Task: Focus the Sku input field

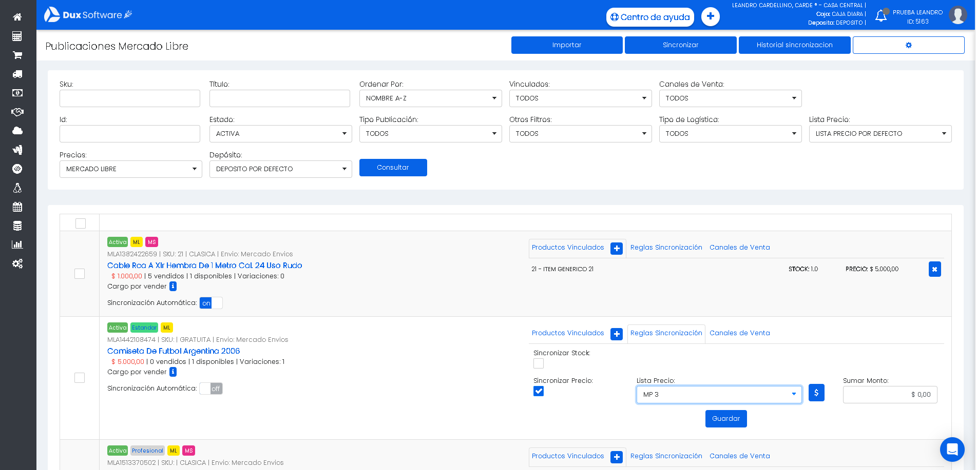Action: click(x=130, y=98)
